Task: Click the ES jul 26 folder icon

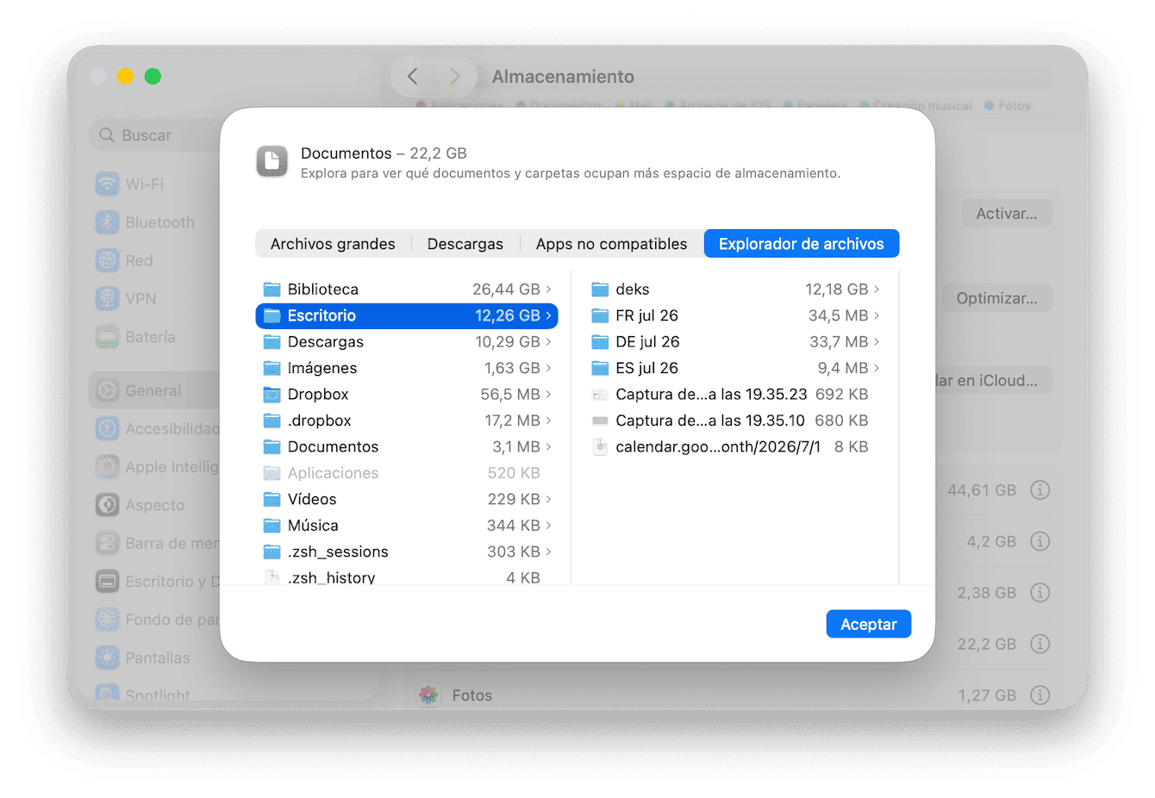Action: [601, 368]
